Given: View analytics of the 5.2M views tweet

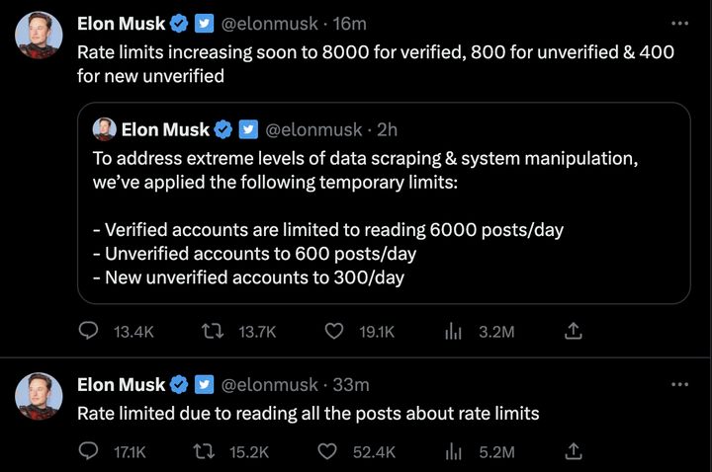Looking at the screenshot, I should click(454, 451).
